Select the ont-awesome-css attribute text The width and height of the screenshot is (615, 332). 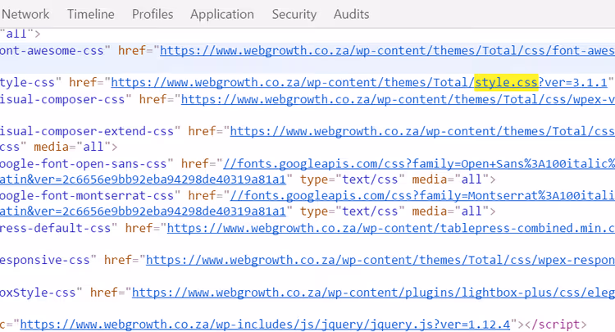pyautogui.click(x=52, y=51)
